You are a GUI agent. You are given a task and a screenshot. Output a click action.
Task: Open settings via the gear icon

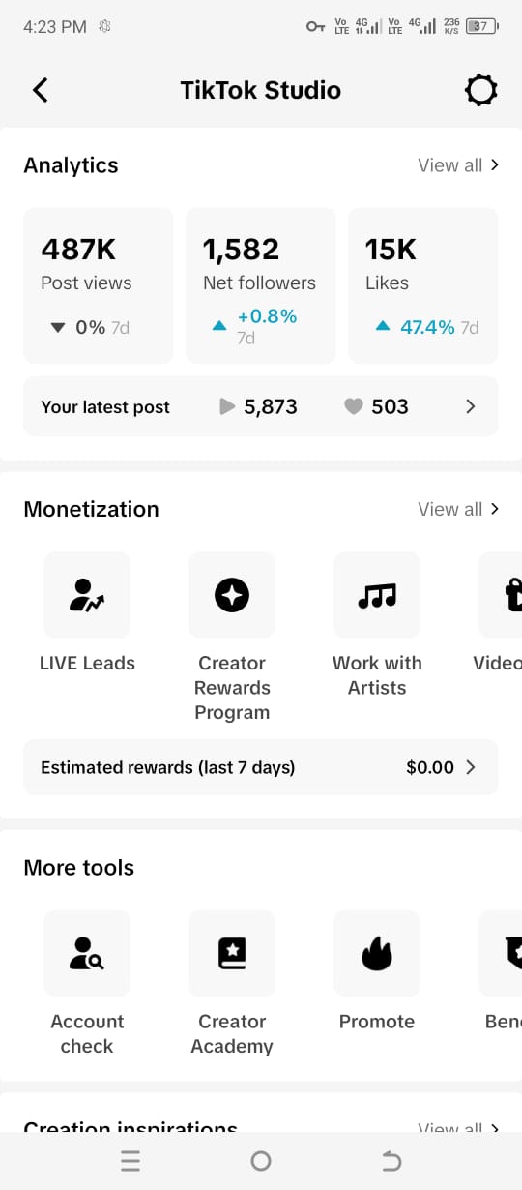480,90
